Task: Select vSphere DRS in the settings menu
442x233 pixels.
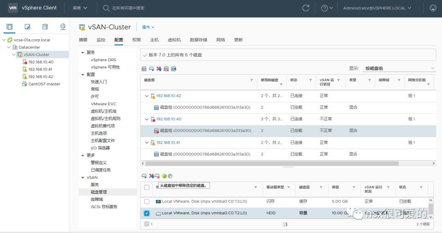Action: point(103,60)
